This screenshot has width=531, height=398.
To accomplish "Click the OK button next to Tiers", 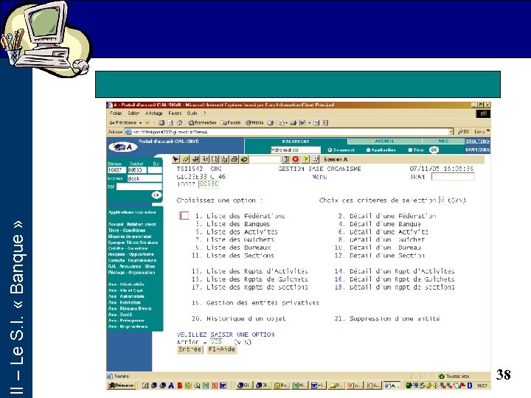I will pos(434,150).
